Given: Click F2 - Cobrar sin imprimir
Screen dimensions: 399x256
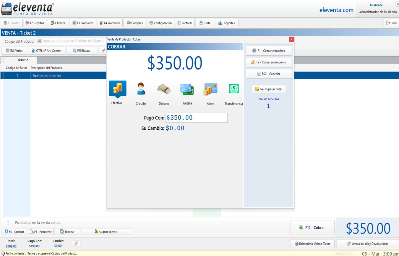Looking at the screenshot, I should [269, 62].
